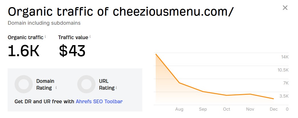Select the Aug data point on chart line
The image size is (298, 118).
179,83
